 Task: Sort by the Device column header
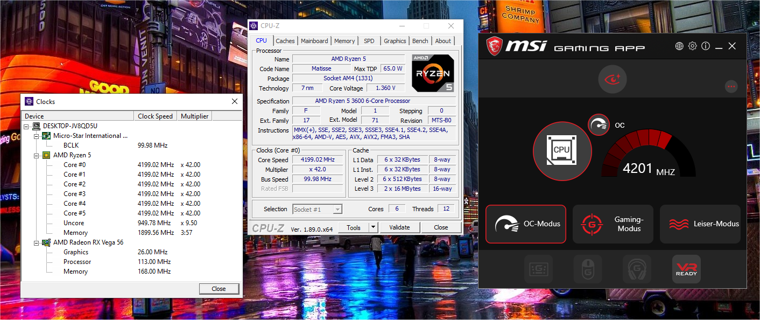click(78, 116)
